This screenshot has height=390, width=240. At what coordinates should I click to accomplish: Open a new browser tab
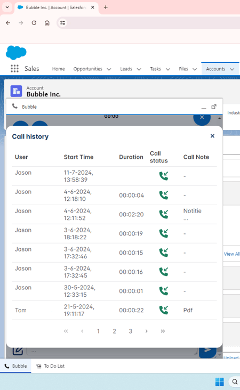106,7
